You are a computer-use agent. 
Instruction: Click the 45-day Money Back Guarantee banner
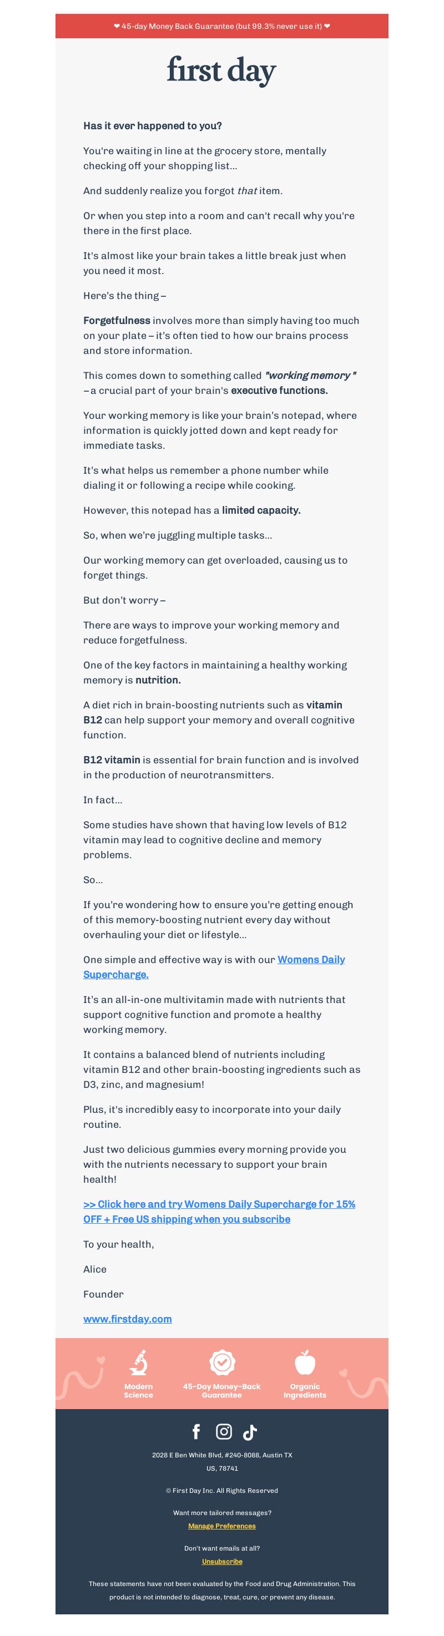pyautogui.click(x=221, y=26)
